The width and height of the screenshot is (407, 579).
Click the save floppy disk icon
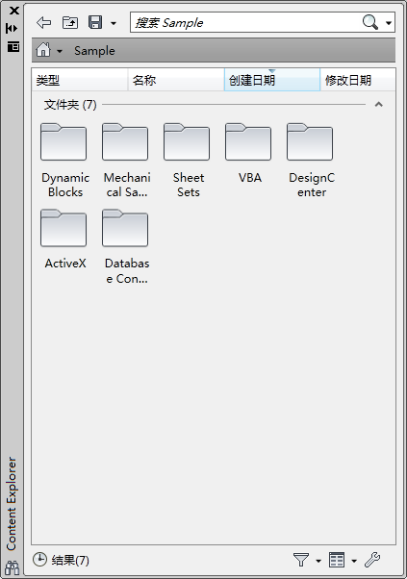95,22
